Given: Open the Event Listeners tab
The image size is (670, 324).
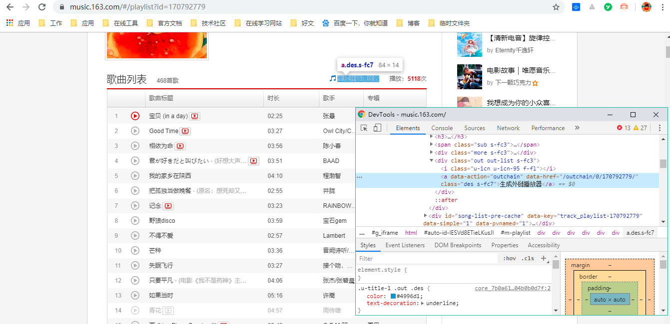Looking at the screenshot, I should point(405,245).
